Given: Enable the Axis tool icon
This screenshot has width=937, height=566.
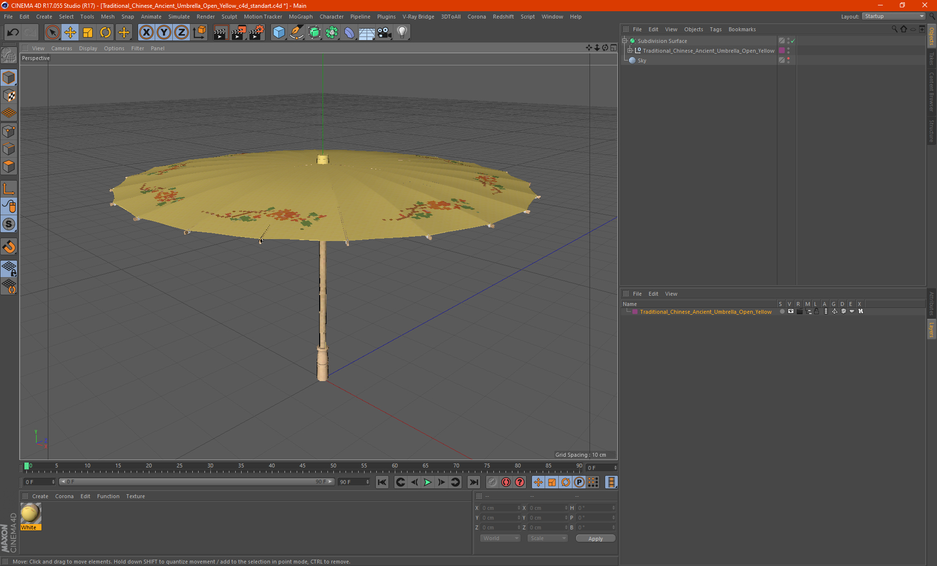Looking at the screenshot, I should tap(9, 189).
